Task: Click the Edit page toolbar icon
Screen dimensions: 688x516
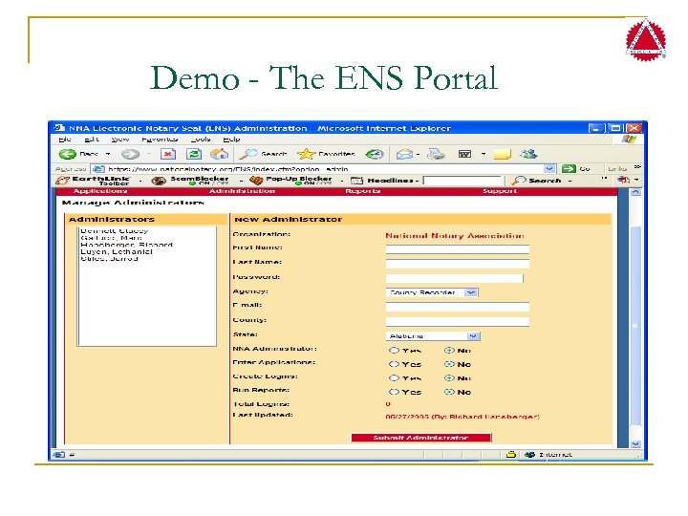Action: click(x=464, y=154)
